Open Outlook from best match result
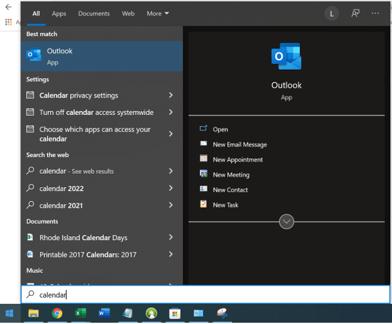 tap(102, 56)
